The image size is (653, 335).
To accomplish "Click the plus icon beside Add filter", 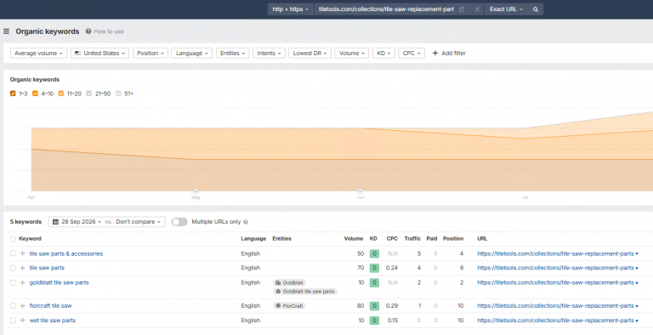I will point(435,54).
